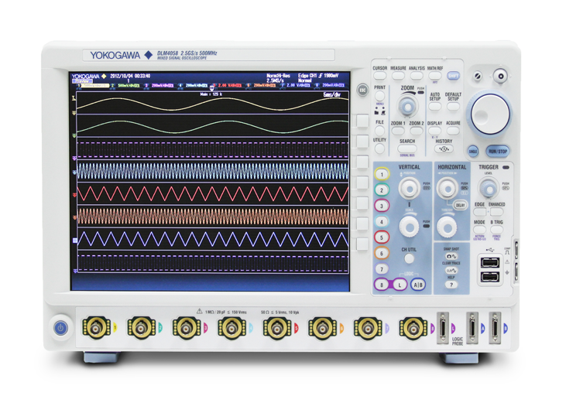The width and height of the screenshot is (566, 396).
Task: Push the SNAP SHOT camera button
Action: click(451, 256)
